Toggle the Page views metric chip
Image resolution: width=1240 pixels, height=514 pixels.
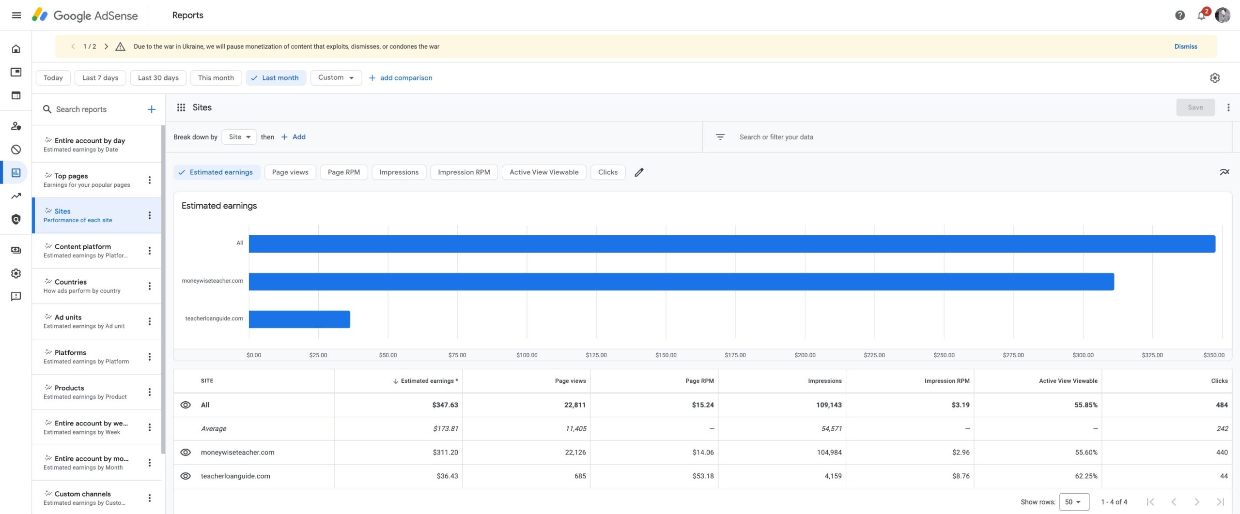coord(290,172)
